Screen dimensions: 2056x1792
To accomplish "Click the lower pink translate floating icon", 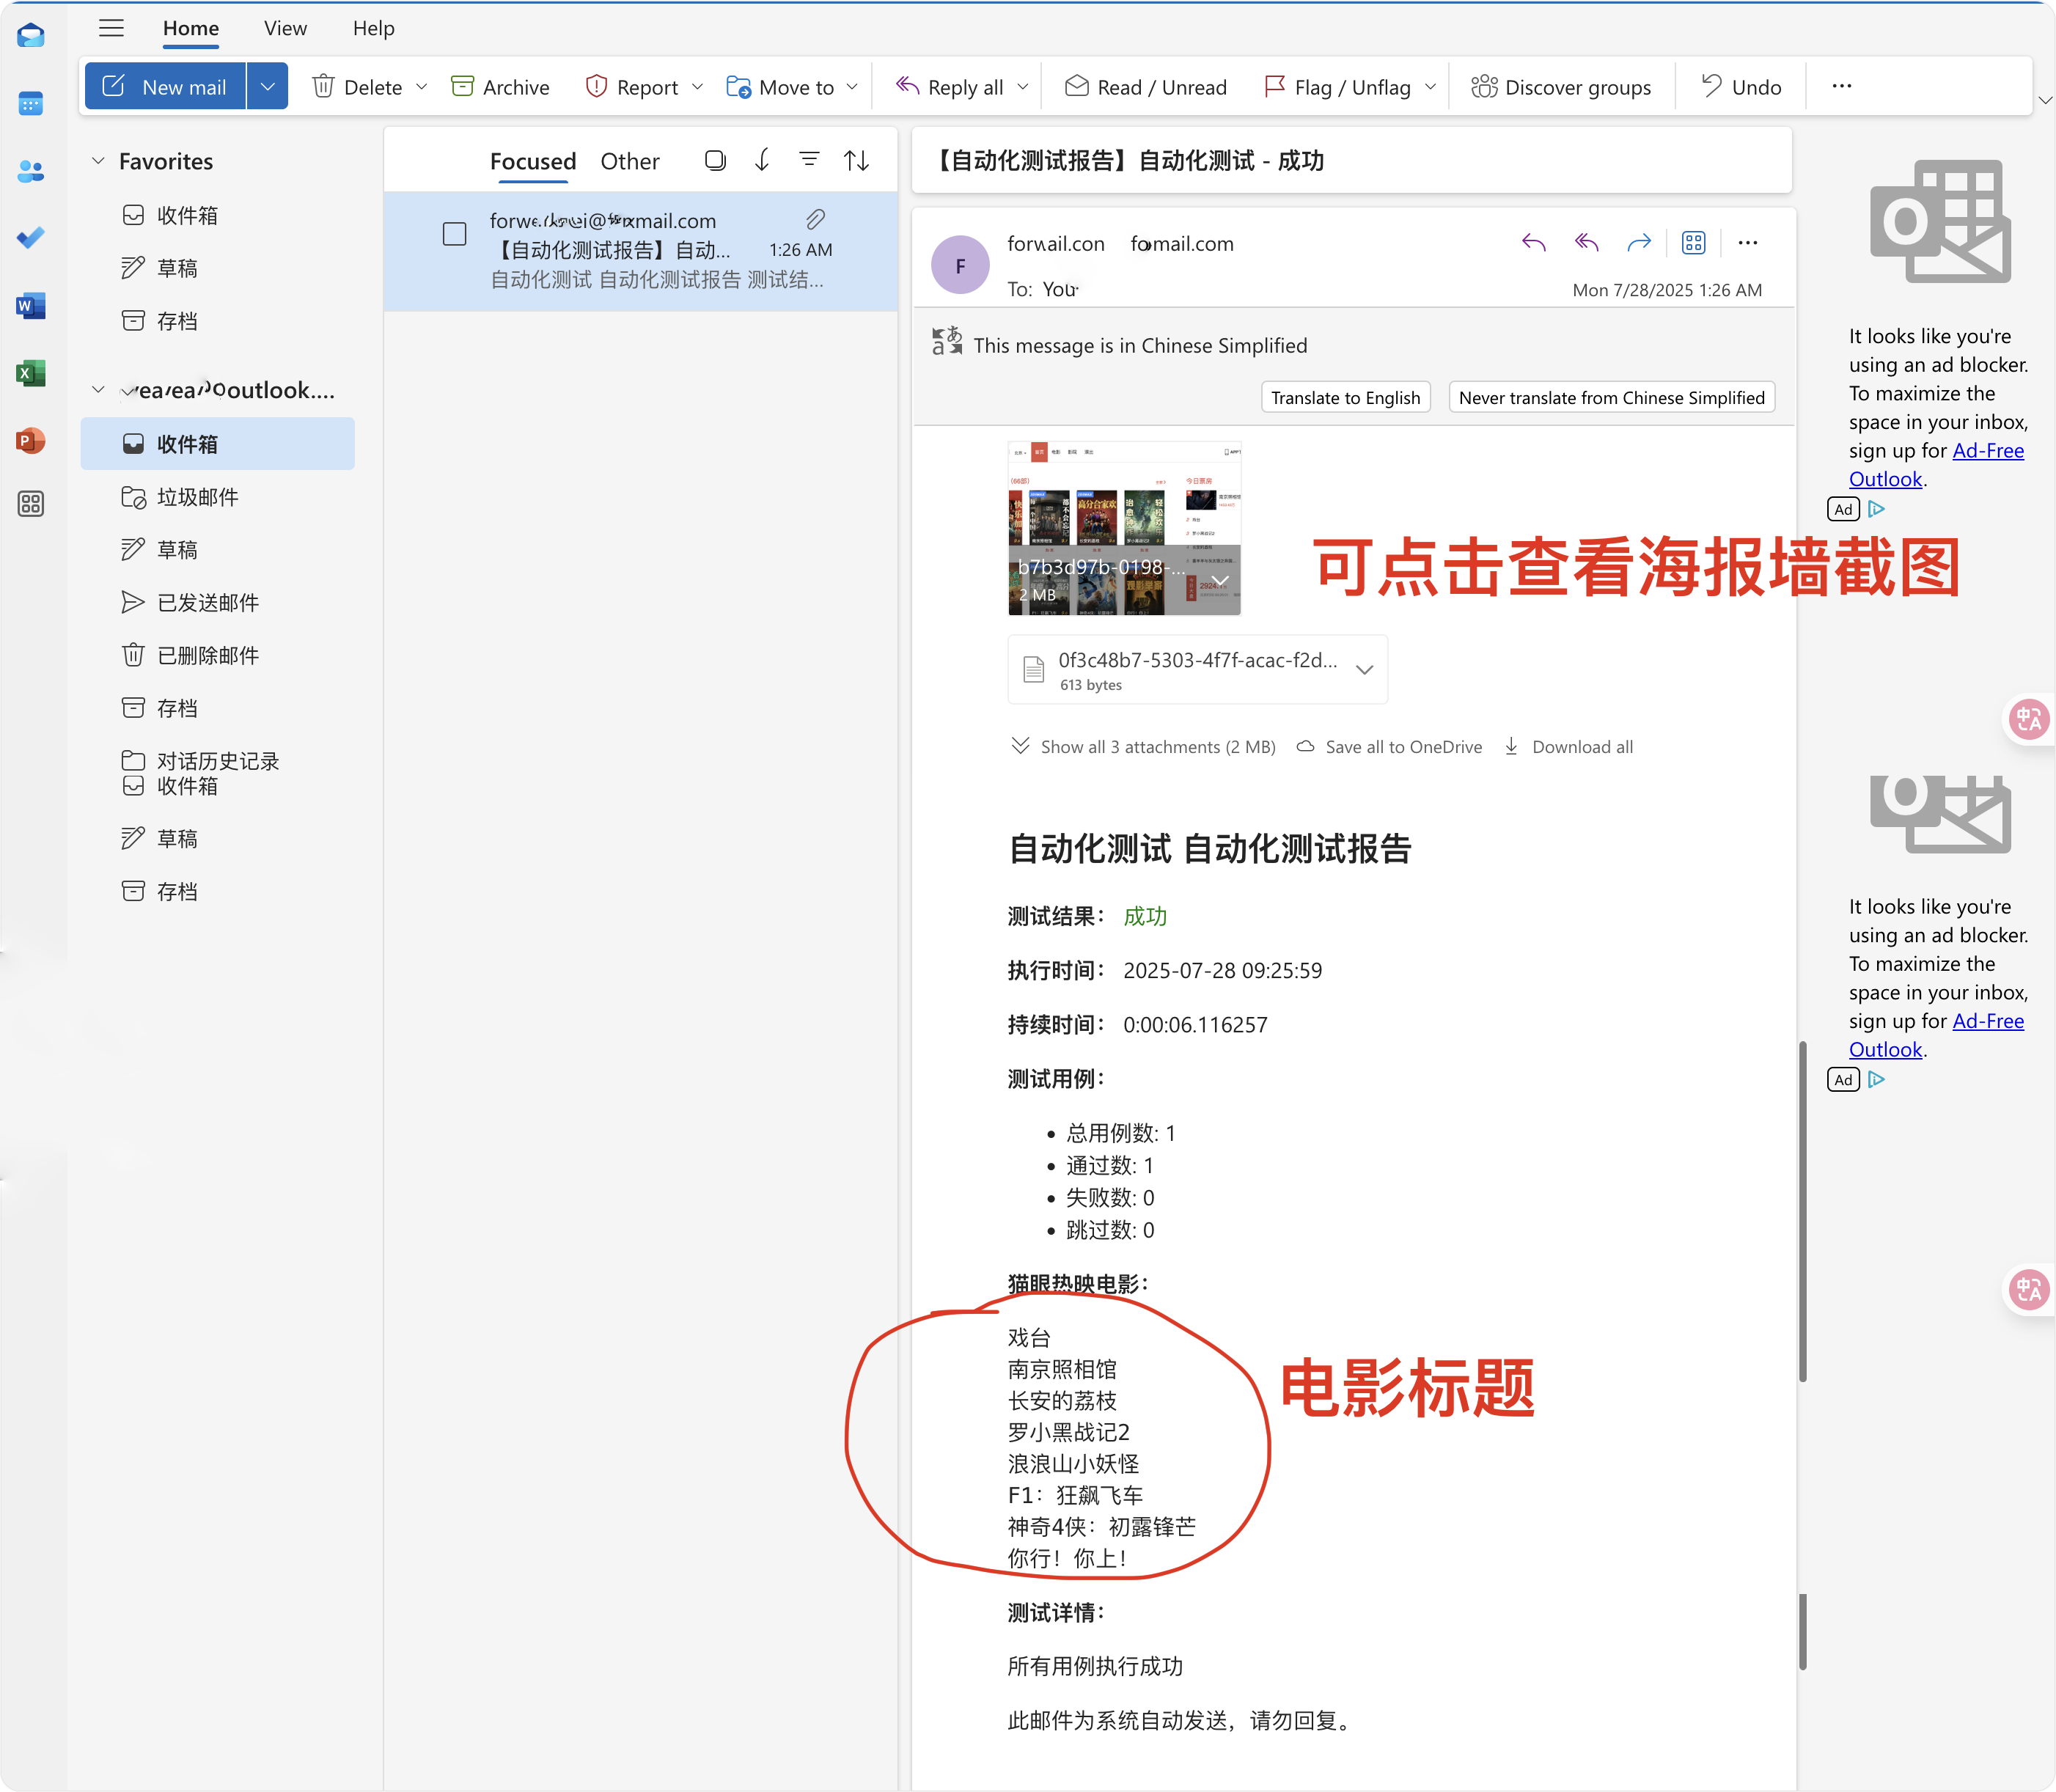I will [2030, 1290].
